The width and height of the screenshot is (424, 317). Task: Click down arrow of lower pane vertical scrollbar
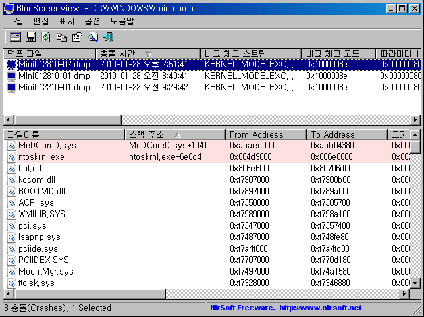pyautogui.click(x=415, y=283)
